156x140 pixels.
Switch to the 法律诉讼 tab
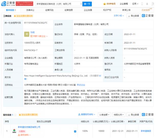30,10
